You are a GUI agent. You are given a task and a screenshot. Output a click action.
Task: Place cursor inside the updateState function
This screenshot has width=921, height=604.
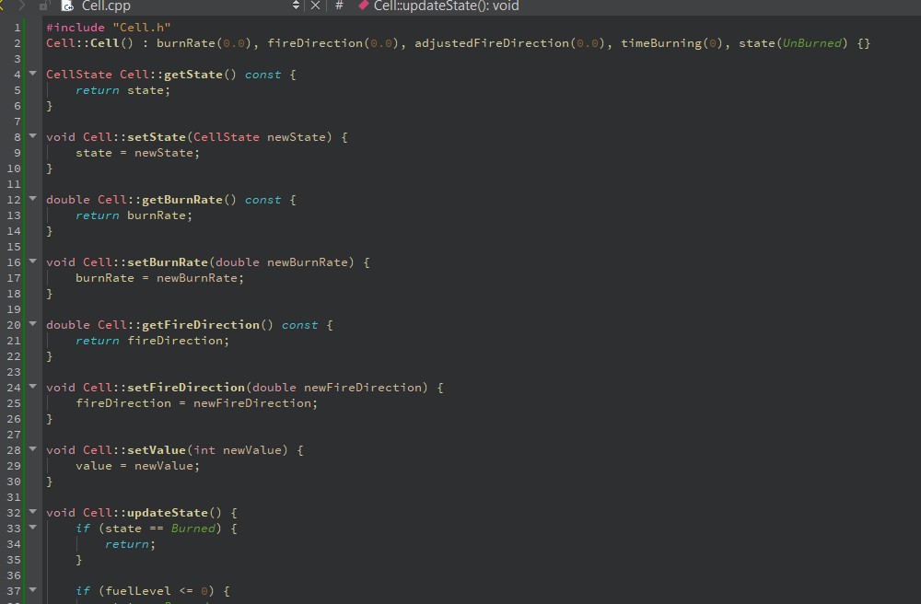[129, 543]
